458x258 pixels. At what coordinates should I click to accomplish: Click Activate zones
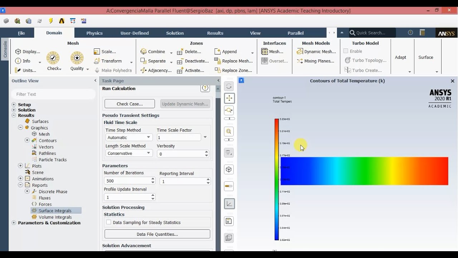(x=191, y=70)
